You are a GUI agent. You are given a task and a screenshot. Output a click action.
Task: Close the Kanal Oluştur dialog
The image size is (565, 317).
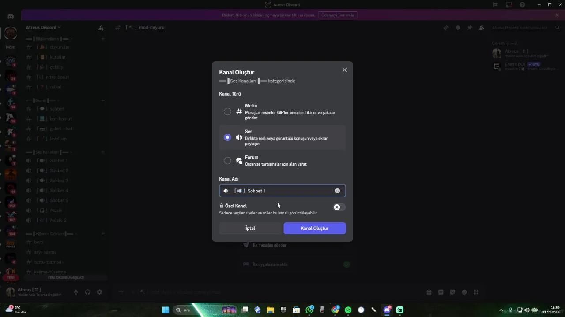[344, 70]
